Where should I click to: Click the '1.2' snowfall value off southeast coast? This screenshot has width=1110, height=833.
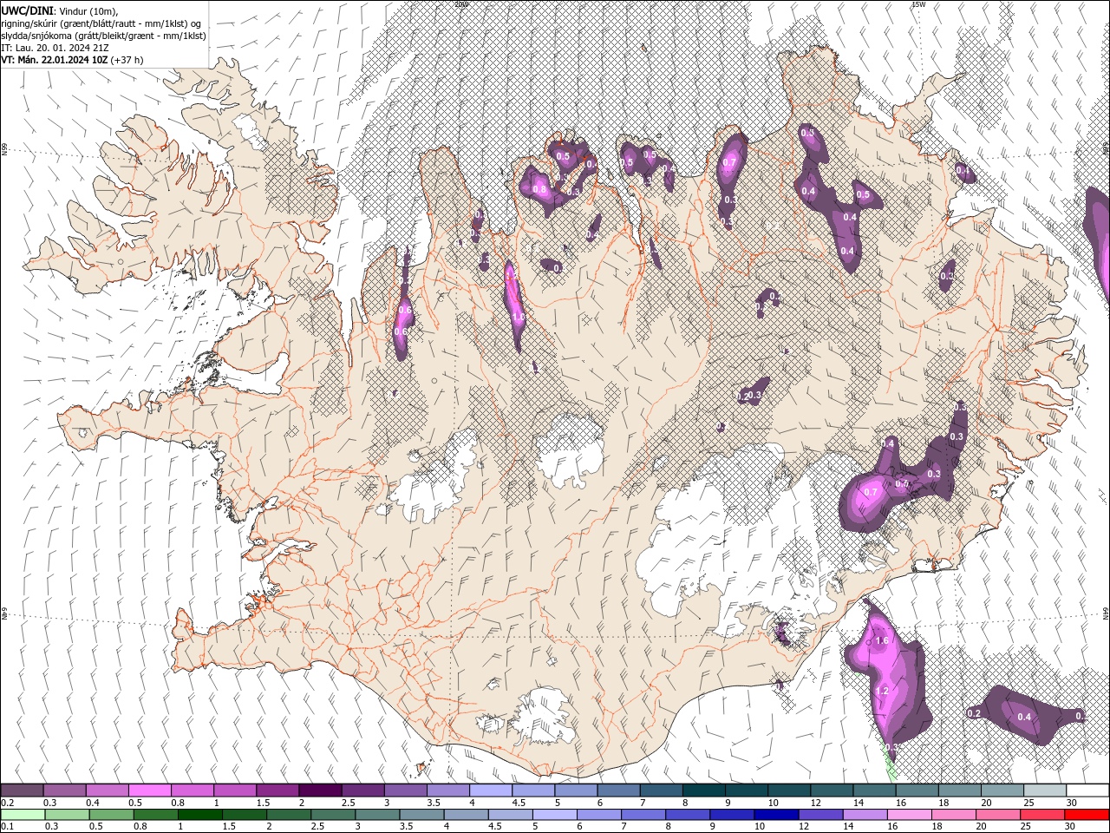(883, 692)
